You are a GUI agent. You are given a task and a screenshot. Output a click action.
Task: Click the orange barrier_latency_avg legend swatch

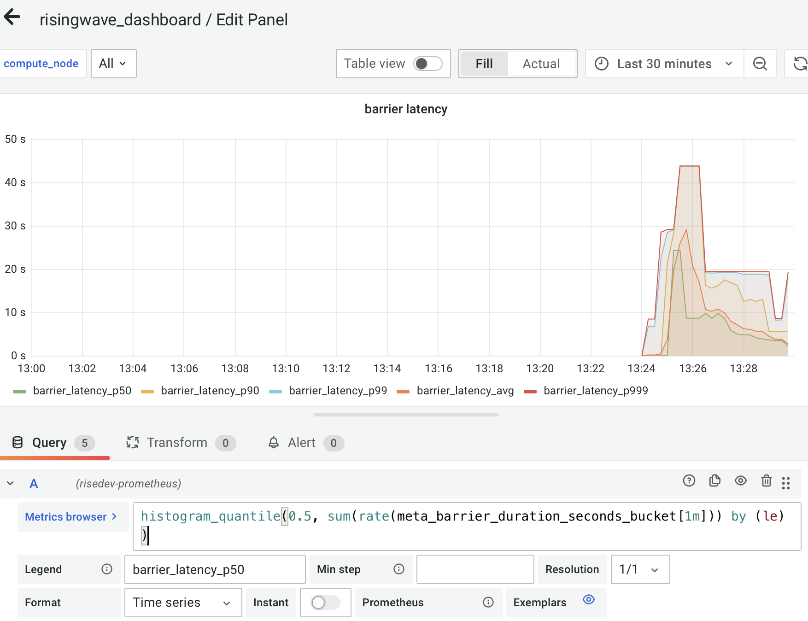tap(403, 390)
